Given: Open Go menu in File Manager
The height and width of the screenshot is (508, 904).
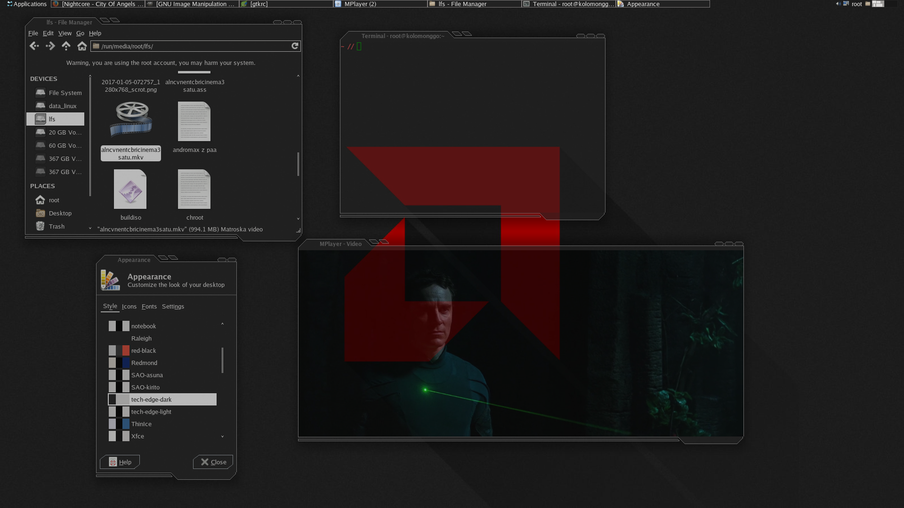Looking at the screenshot, I should pos(80,33).
